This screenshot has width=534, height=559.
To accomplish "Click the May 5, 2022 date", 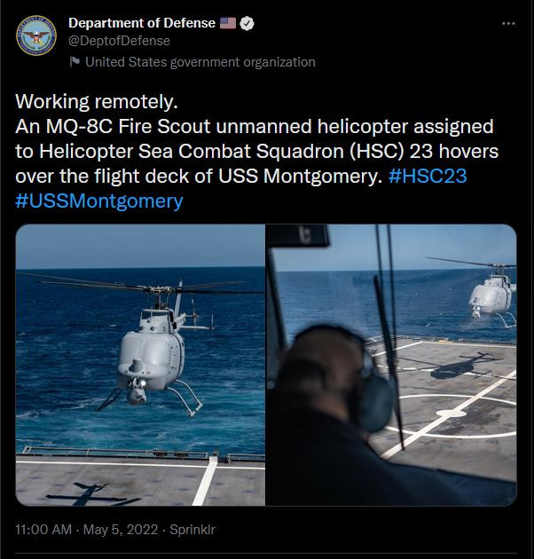I will [121, 530].
